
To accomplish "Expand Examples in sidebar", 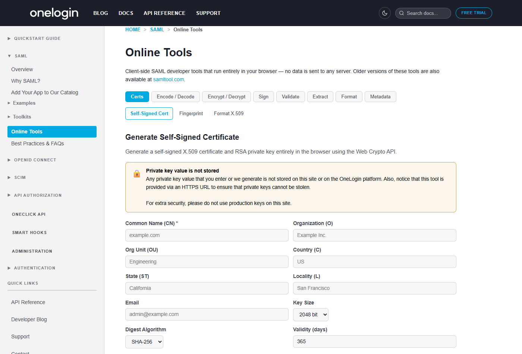I will tap(22, 103).
